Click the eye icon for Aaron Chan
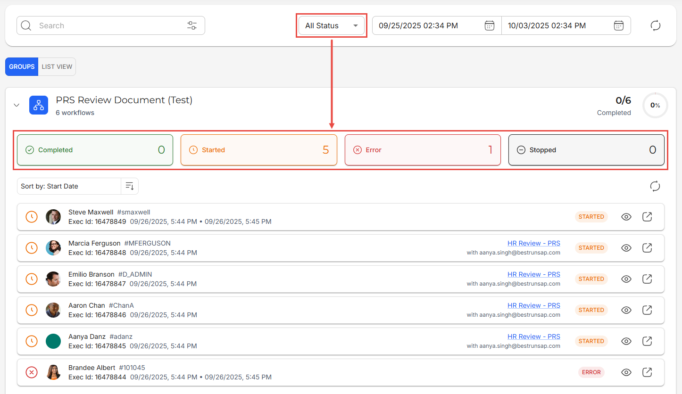 tap(626, 310)
